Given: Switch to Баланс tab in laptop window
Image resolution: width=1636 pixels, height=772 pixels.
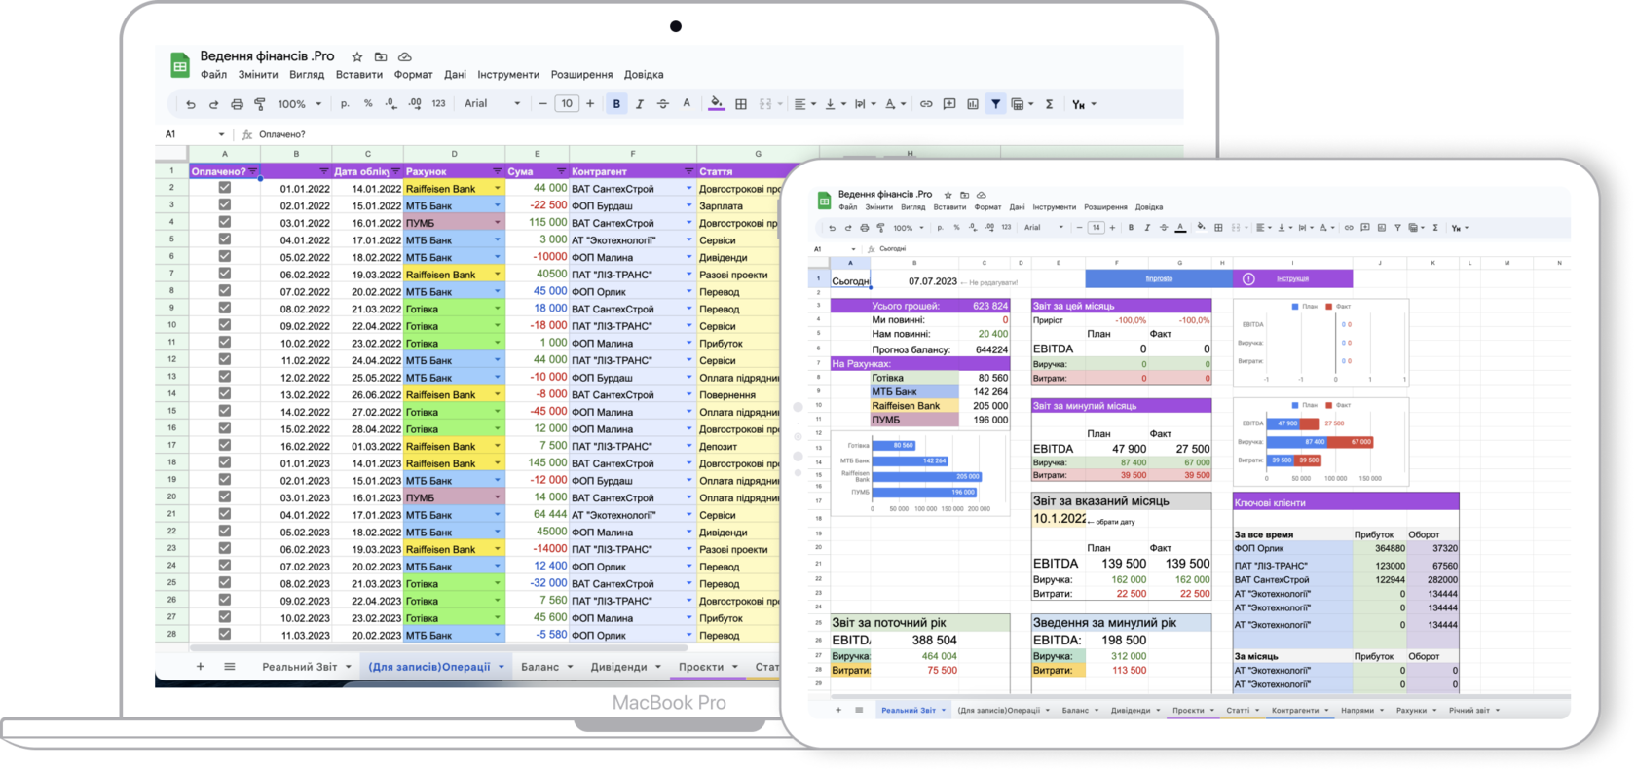Looking at the screenshot, I should click(546, 667).
